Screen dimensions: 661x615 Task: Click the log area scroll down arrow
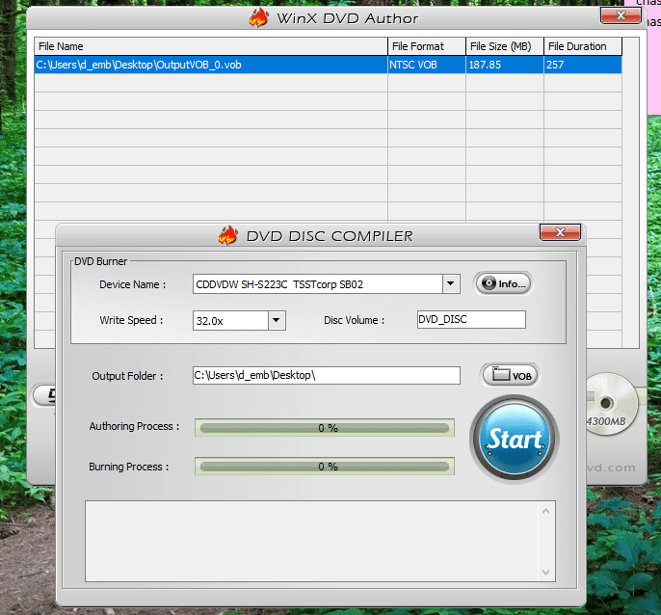pyautogui.click(x=546, y=573)
